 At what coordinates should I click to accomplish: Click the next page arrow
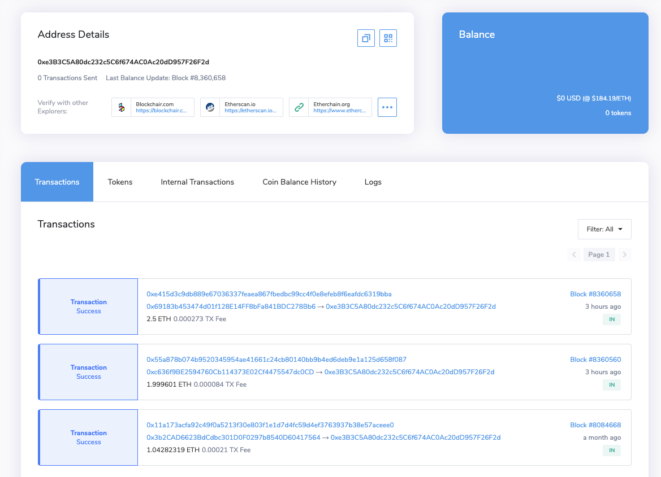[624, 255]
